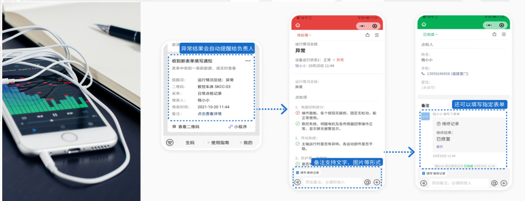Tap share icon on 待处理 screen
The image size is (525, 201).
(368, 35)
